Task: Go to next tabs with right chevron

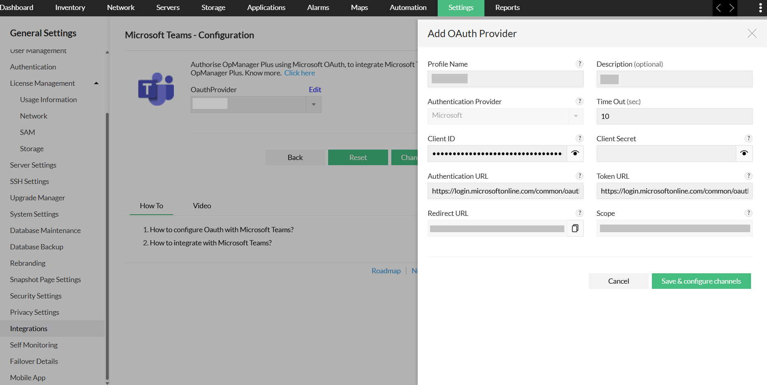Action: pyautogui.click(x=731, y=8)
